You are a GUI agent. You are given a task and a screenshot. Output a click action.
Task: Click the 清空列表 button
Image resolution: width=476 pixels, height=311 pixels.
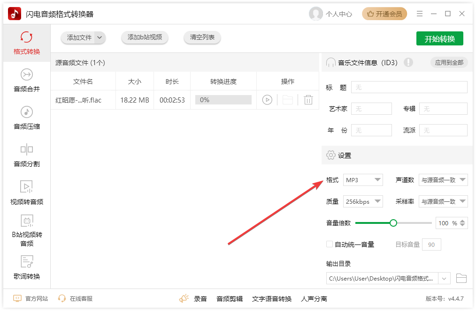point(202,37)
